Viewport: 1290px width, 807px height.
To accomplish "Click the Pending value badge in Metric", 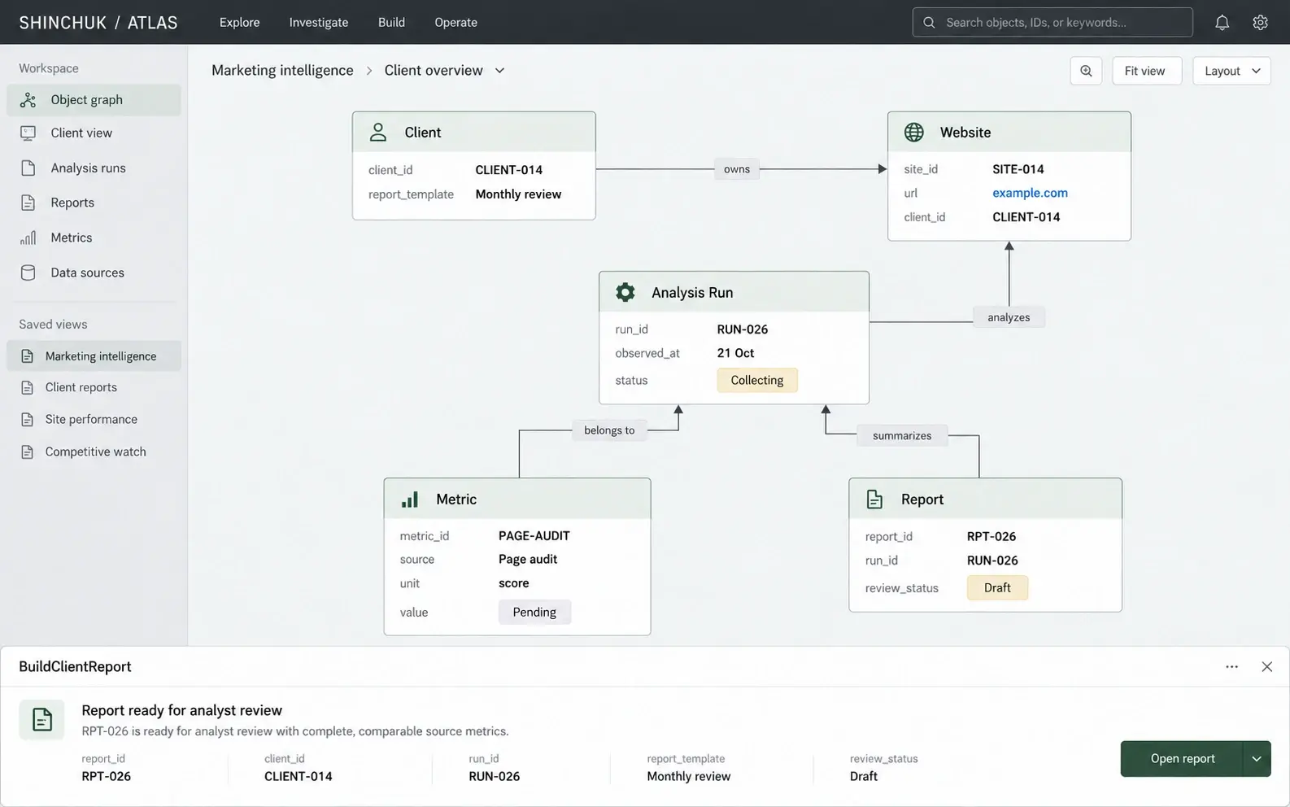I will click(x=534, y=613).
